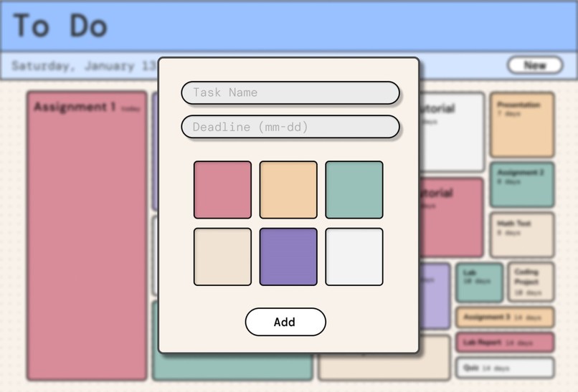Open the Coding Project task card

(x=531, y=282)
